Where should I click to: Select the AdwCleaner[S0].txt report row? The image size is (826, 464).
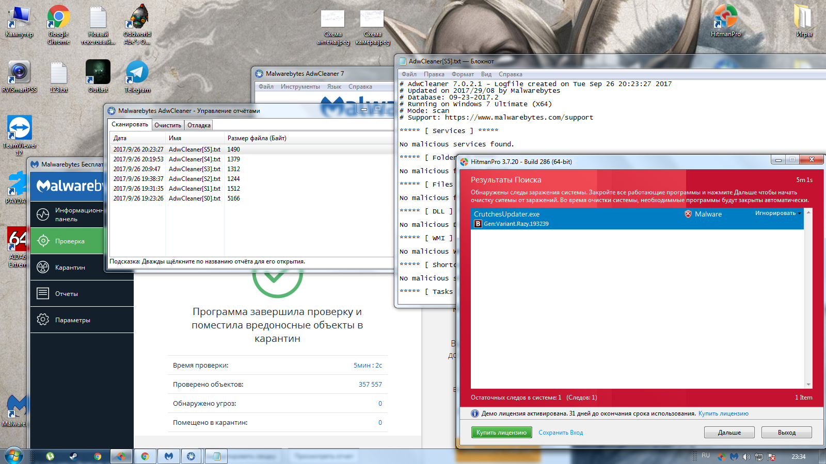pyautogui.click(x=252, y=198)
